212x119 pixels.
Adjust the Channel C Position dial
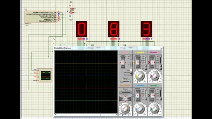152,62
